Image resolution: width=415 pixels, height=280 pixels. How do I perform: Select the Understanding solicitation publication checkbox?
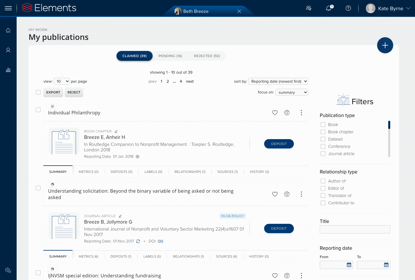pos(38,188)
